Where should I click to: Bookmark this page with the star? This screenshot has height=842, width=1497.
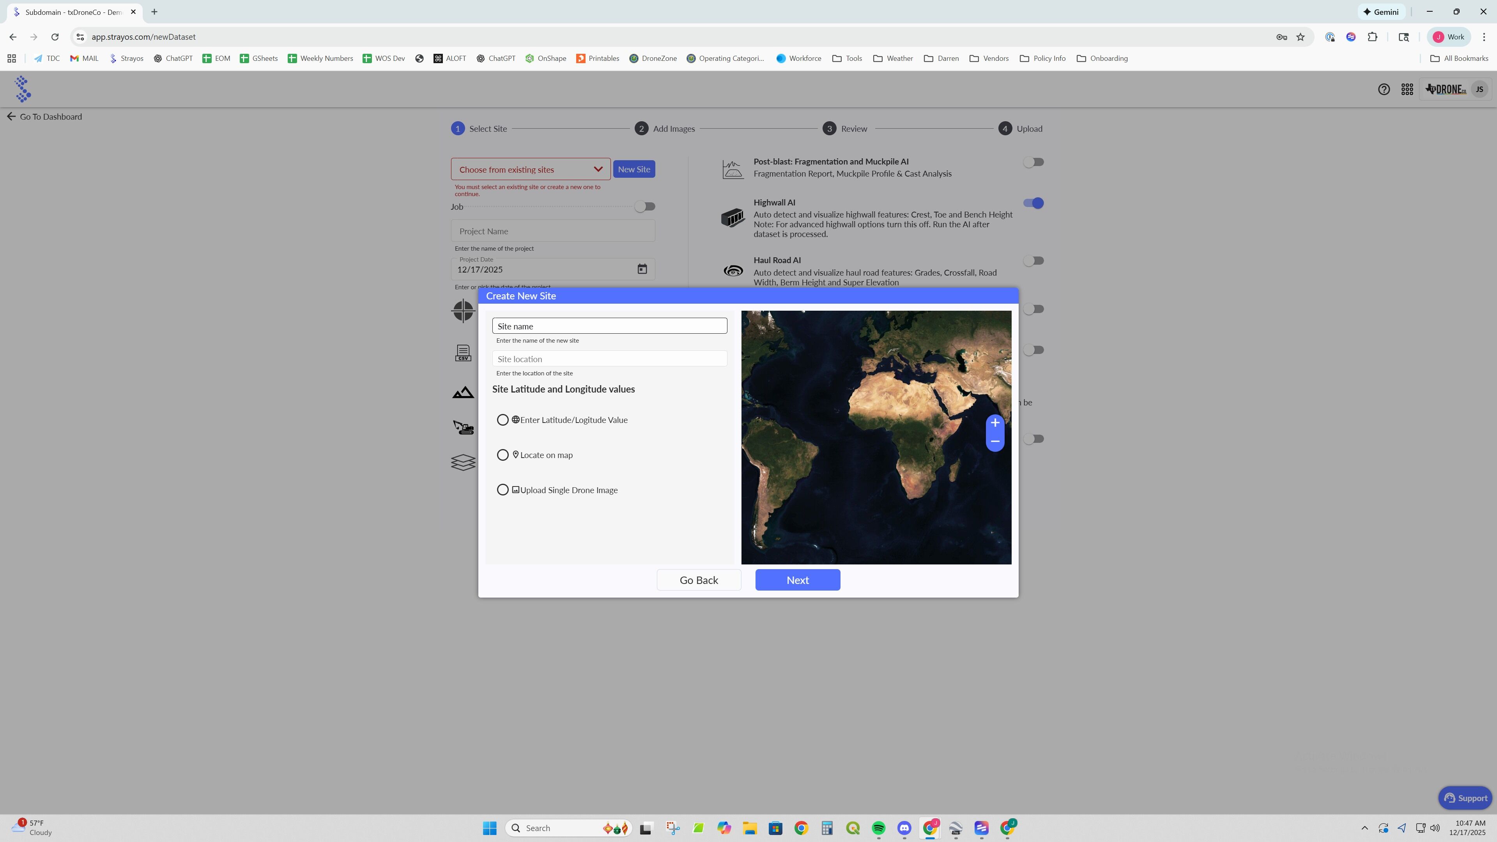coord(1301,37)
